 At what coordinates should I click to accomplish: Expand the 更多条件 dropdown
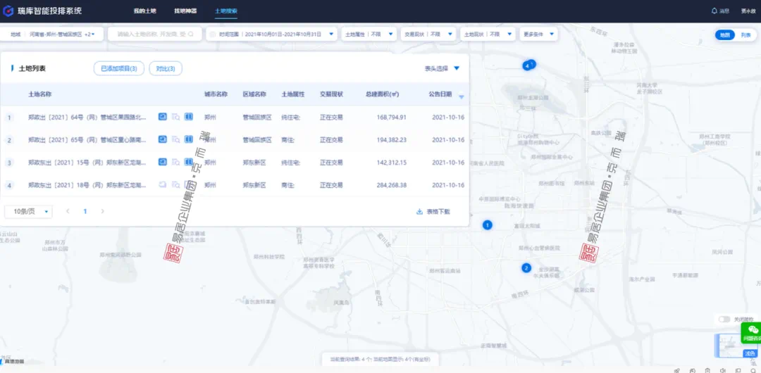coord(539,34)
